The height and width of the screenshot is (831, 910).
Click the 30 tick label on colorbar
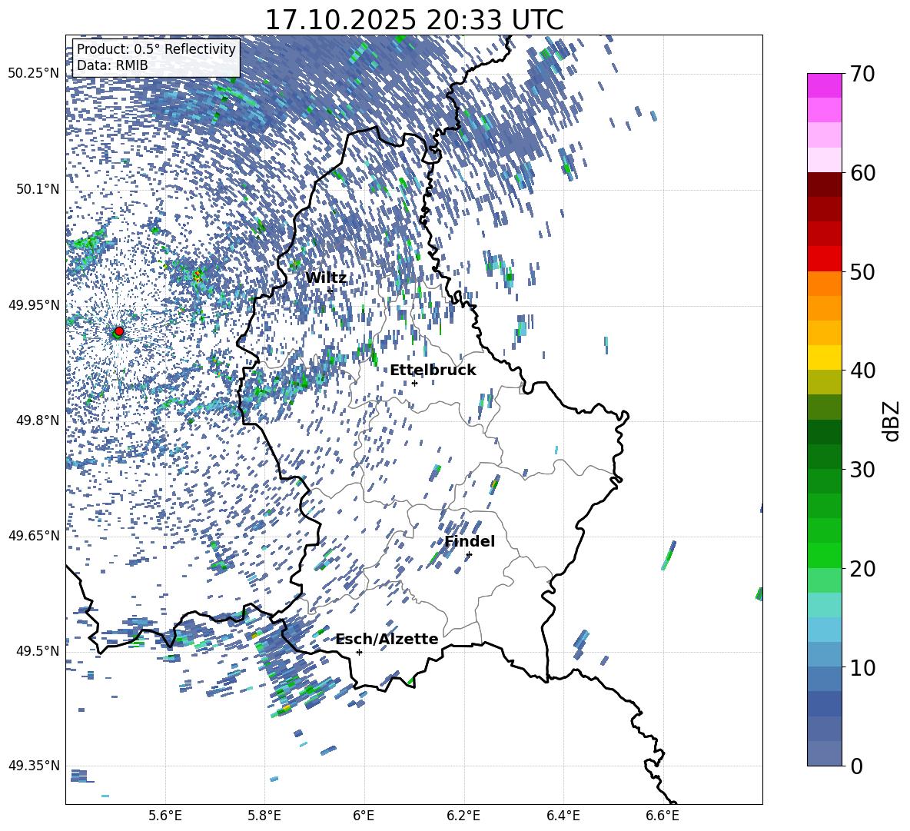click(x=862, y=470)
